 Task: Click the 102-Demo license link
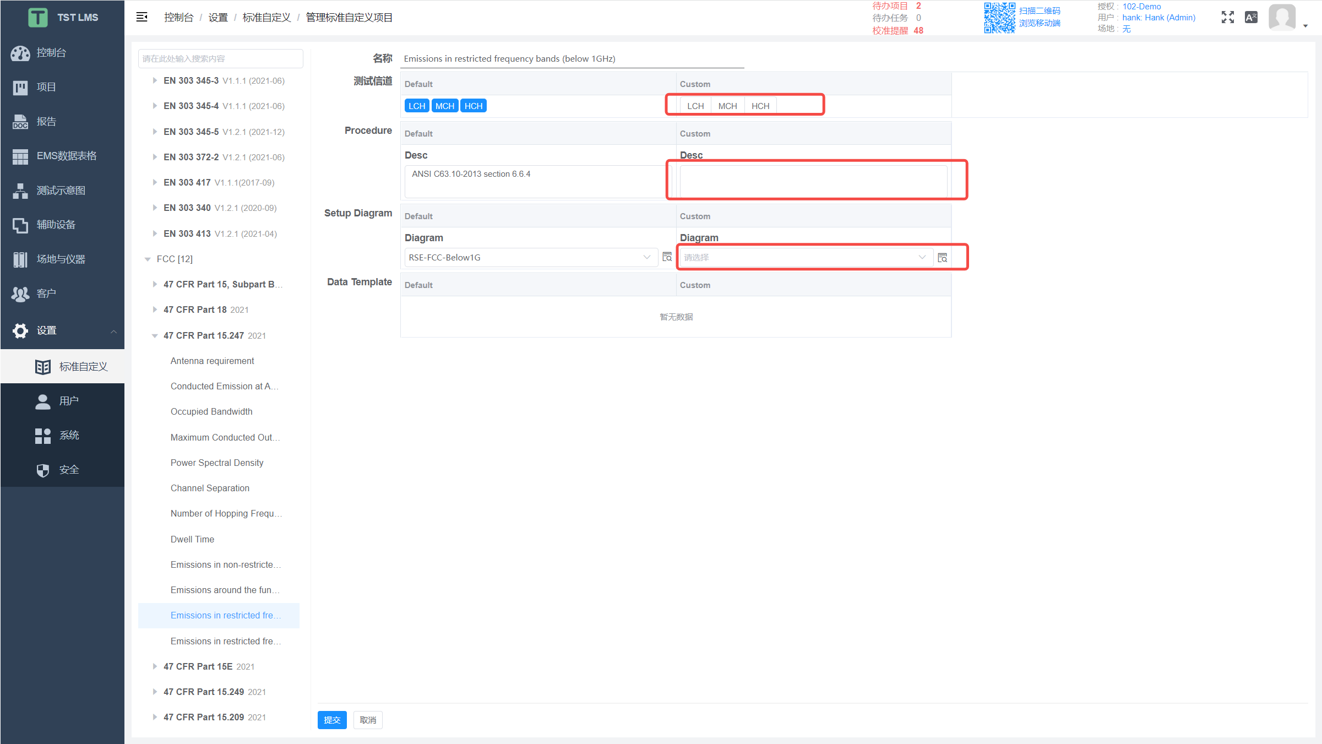click(x=1141, y=7)
